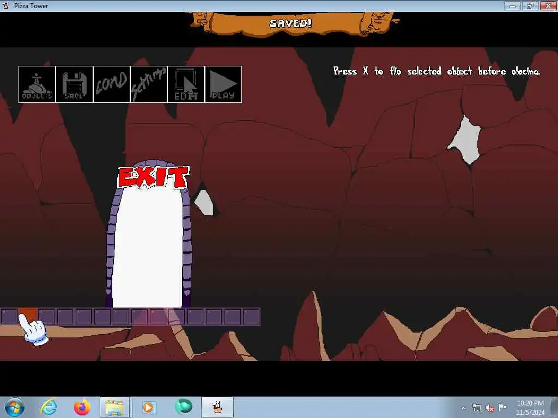Click the Save floppy disk button

coord(74,84)
